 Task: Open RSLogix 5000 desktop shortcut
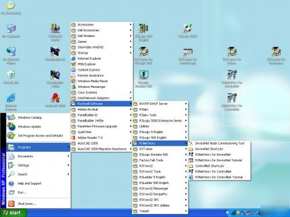pyautogui.click(x=188, y=31)
